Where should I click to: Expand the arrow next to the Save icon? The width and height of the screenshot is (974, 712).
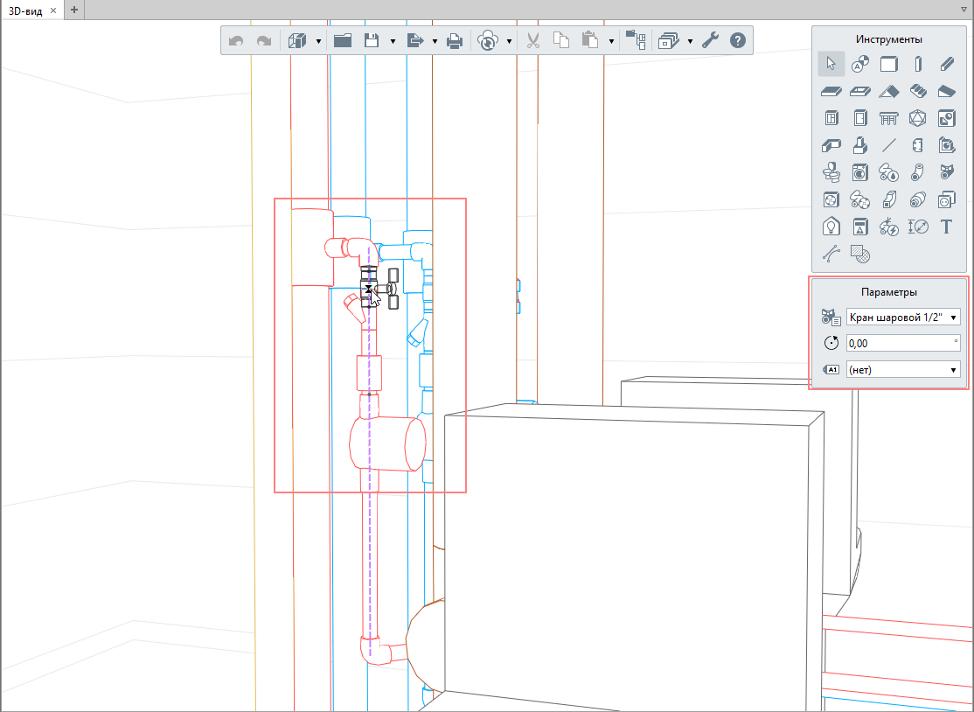tap(393, 41)
